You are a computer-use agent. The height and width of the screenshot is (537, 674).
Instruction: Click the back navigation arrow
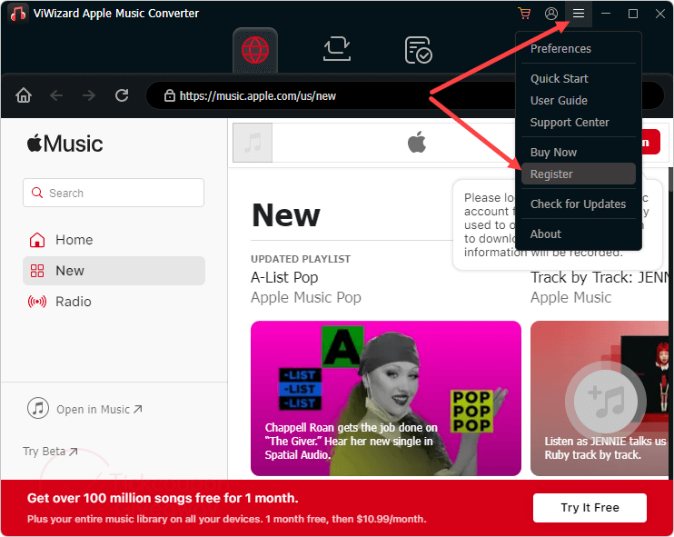click(x=56, y=95)
